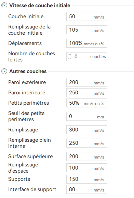Screen dimensions: 134x198
Task: Click the speedometer icon beside Autres couches
Action: 4,71
